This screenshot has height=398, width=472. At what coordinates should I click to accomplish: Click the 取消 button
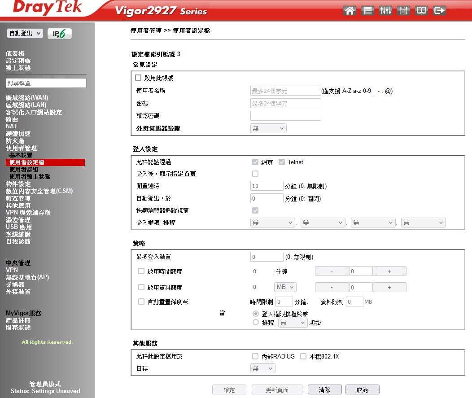click(x=363, y=390)
